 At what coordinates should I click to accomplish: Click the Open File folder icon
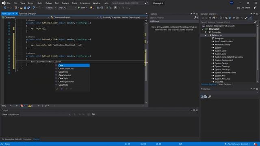pyautogui.click(x=21, y=8)
